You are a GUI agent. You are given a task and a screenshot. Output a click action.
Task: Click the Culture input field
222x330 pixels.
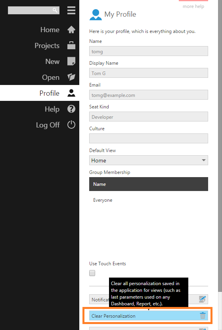(149, 139)
